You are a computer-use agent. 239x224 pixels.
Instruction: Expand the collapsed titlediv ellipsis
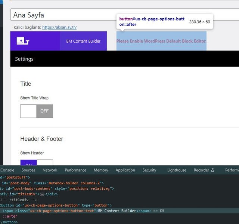(x=42, y=194)
